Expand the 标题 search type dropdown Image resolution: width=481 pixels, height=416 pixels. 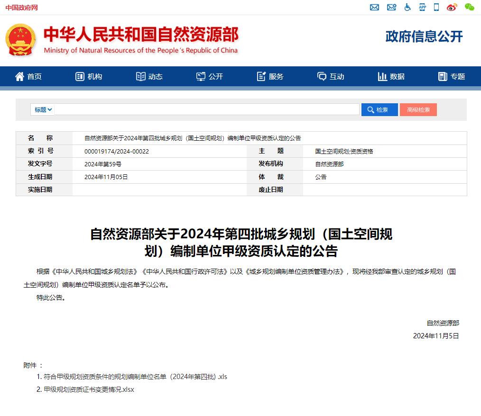tap(43, 109)
